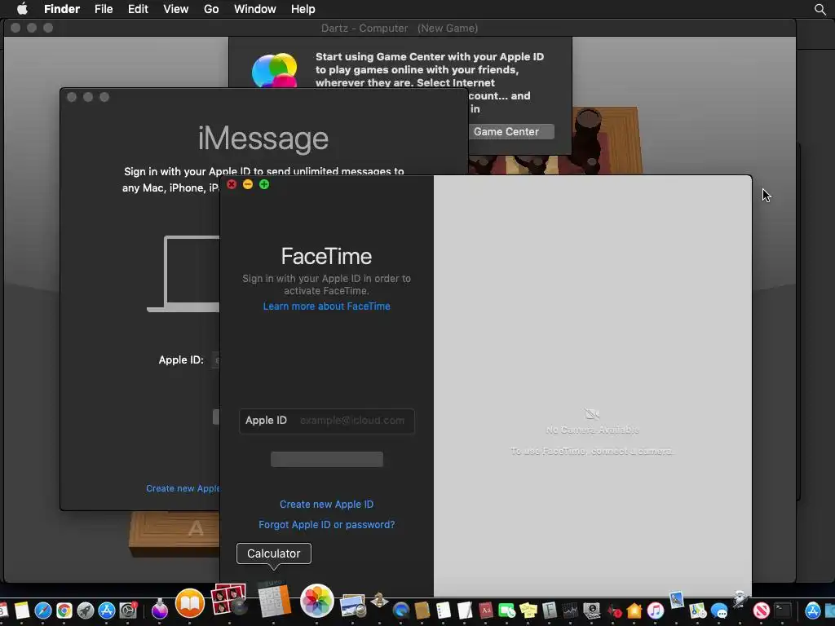
Task: Open the File menu
Action: click(x=104, y=9)
